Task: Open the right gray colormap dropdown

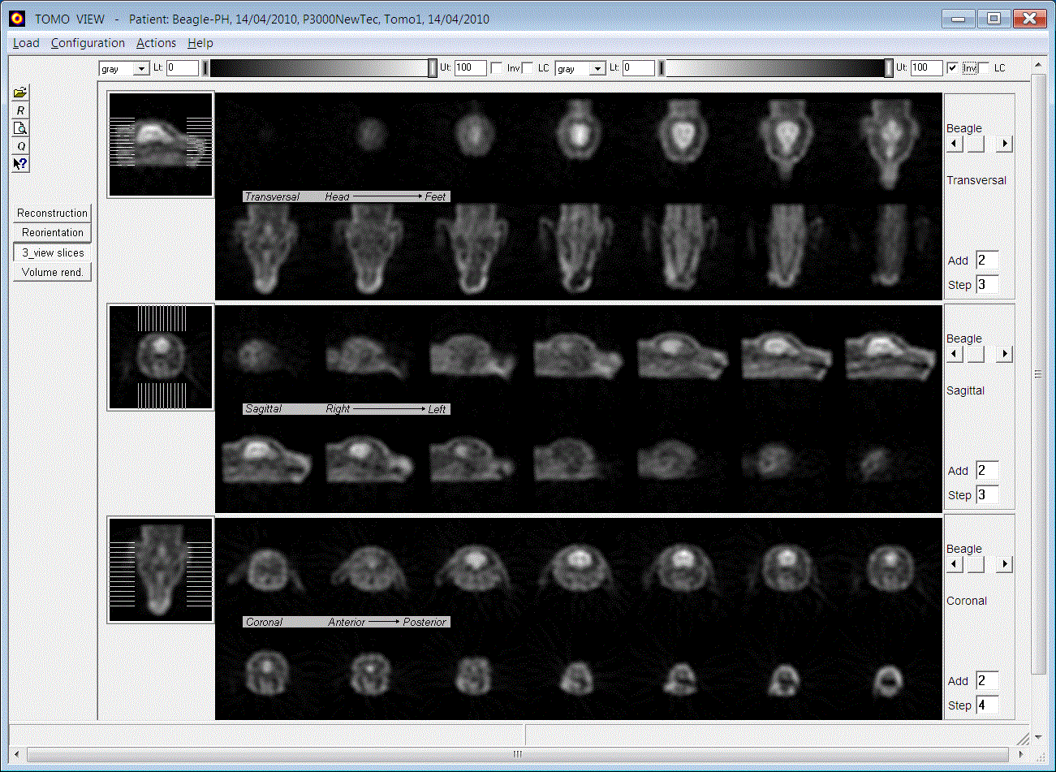Action: [598, 69]
